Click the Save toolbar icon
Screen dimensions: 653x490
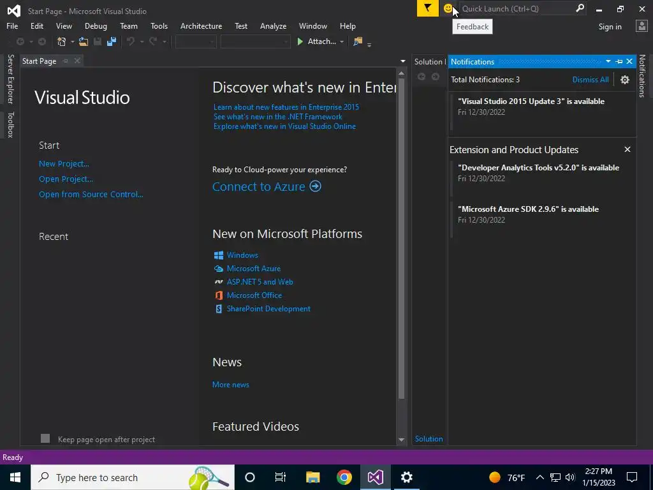pyautogui.click(x=98, y=41)
